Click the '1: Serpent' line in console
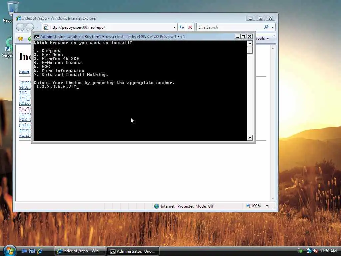 coord(47,51)
